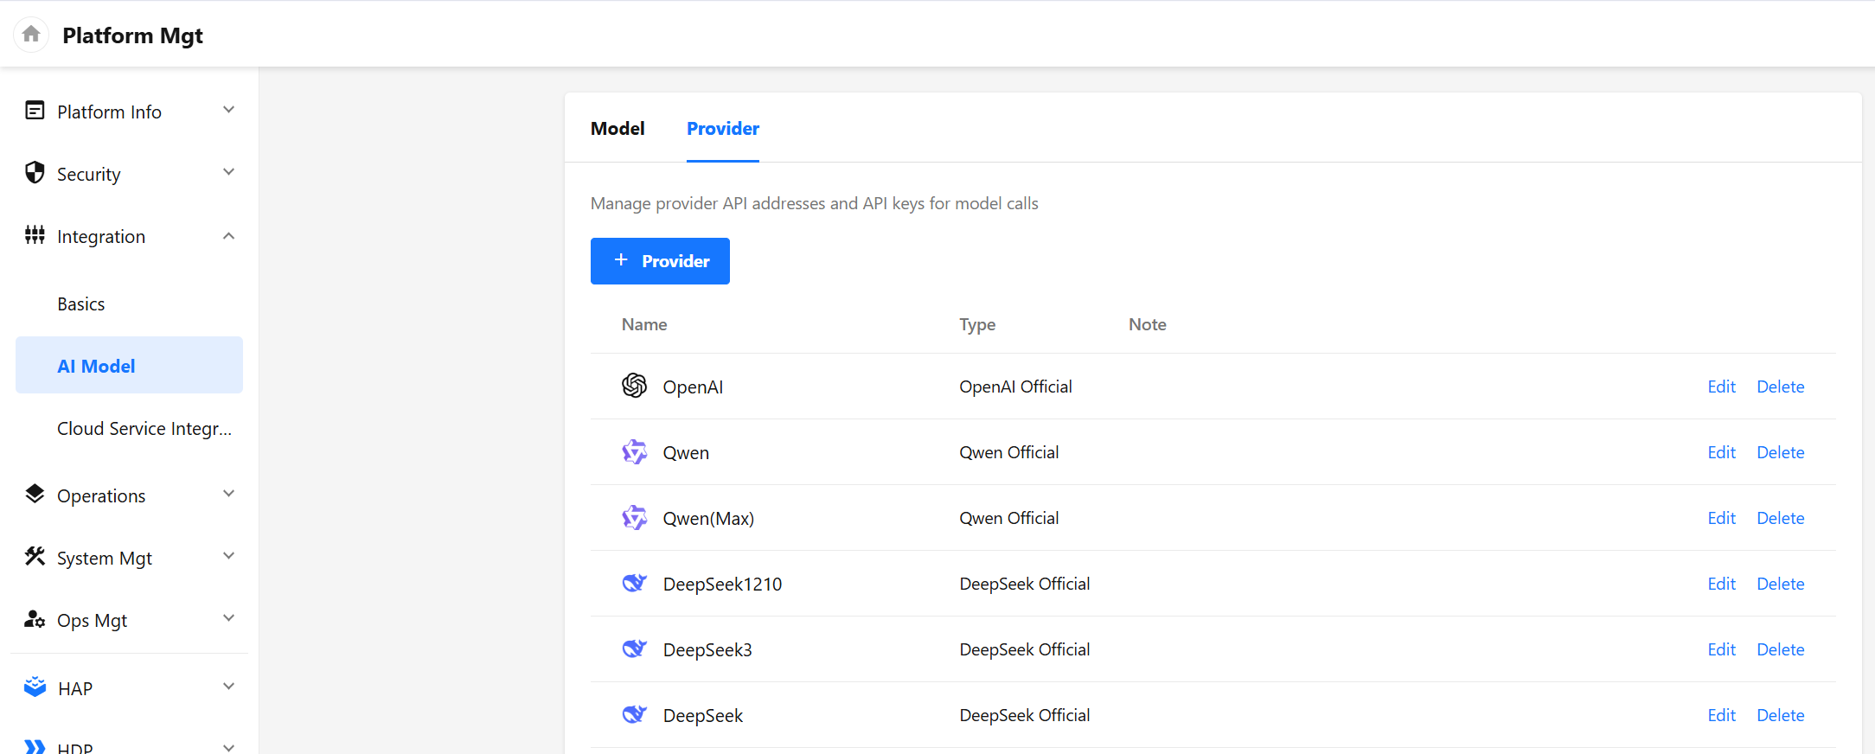Viewport: 1875px width, 754px height.
Task: Click the OpenAI provider logo
Action: pyautogui.click(x=635, y=386)
